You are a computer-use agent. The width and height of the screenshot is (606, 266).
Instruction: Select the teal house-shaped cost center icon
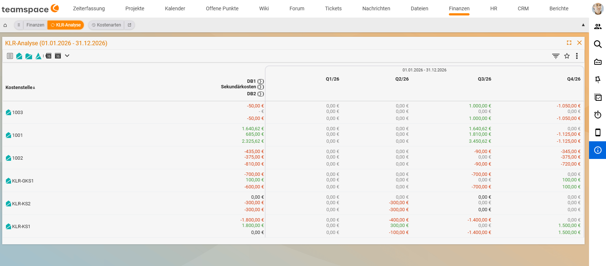(19, 56)
